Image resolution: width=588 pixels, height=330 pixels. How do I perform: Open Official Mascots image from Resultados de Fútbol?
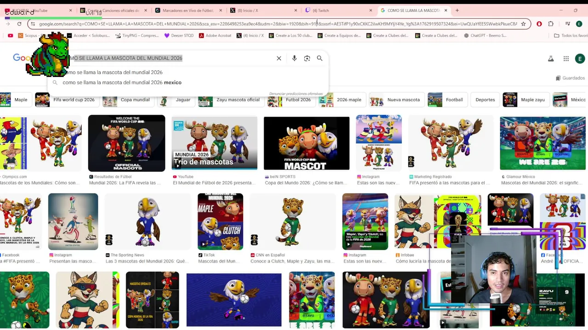[x=126, y=143]
